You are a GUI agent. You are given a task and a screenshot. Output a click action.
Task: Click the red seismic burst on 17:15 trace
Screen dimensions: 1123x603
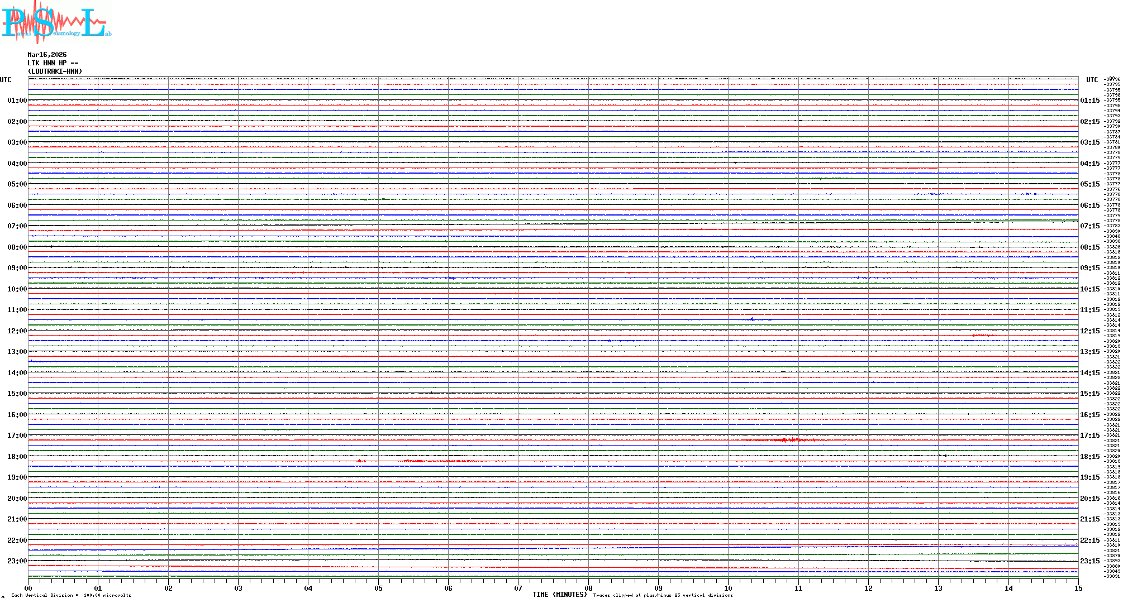point(788,441)
